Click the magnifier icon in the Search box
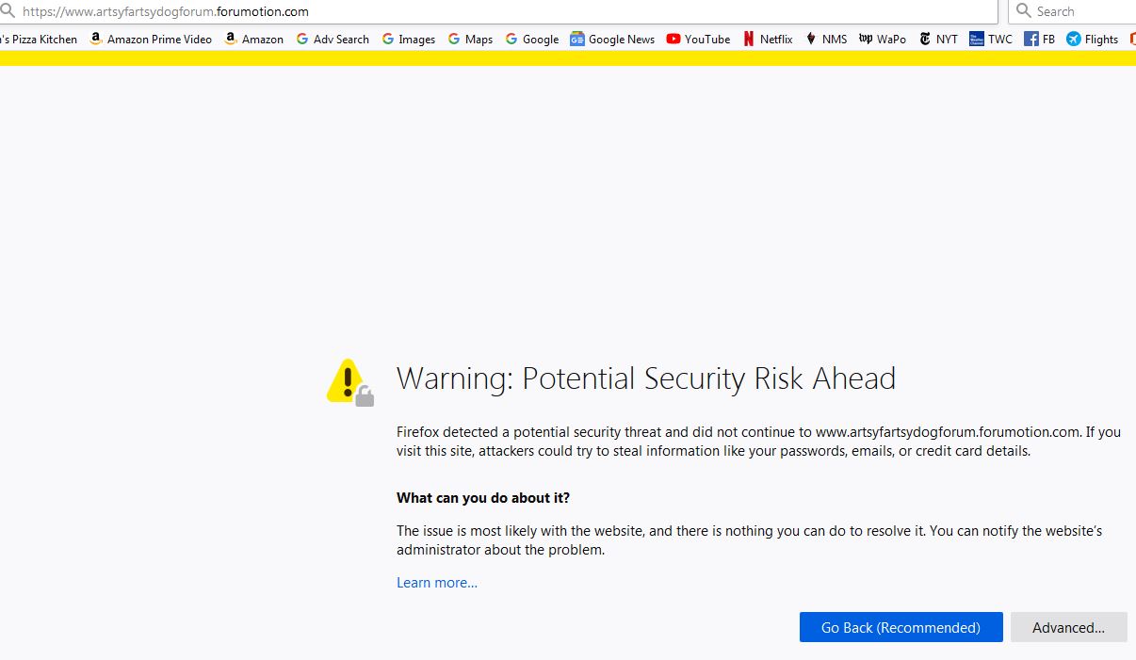The width and height of the screenshot is (1136, 660). coord(1024,11)
